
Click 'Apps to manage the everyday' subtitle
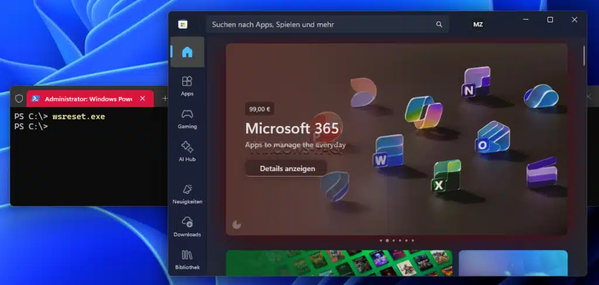[x=295, y=145]
